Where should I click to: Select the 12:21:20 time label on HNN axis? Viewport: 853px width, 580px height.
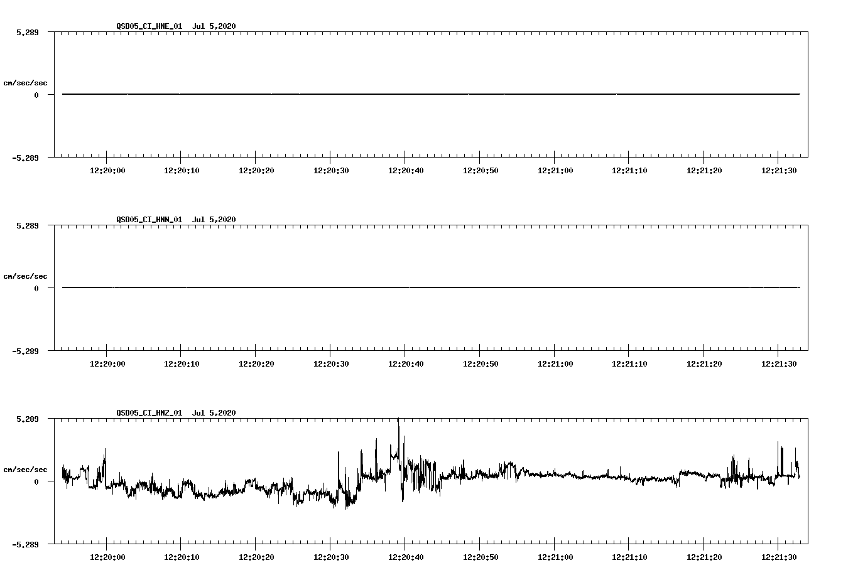[704, 363]
